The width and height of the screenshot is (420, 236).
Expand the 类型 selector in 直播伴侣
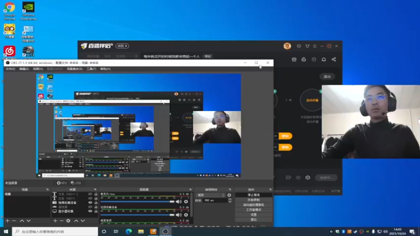122,46
